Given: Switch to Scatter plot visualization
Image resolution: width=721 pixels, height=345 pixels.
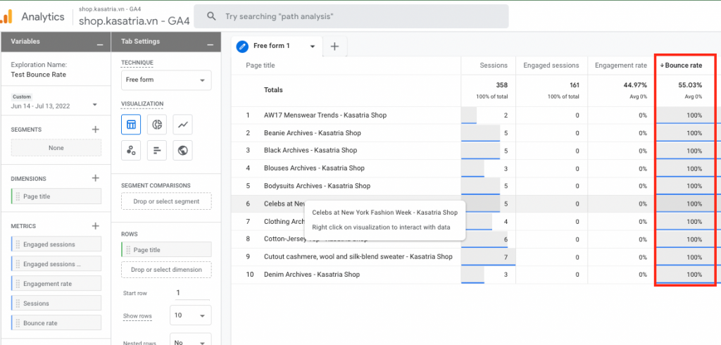Looking at the screenshot, I should click(131, 150).
